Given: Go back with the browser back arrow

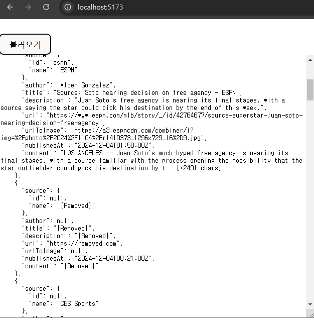Looking at the screenshot, I should click(10, 7).
